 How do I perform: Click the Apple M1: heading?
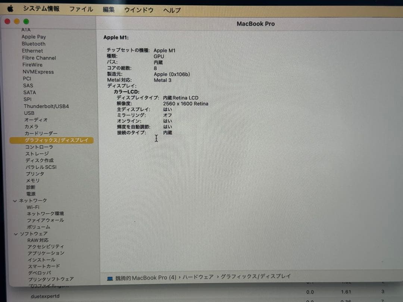pyautogui.click(x=116, y=37)
